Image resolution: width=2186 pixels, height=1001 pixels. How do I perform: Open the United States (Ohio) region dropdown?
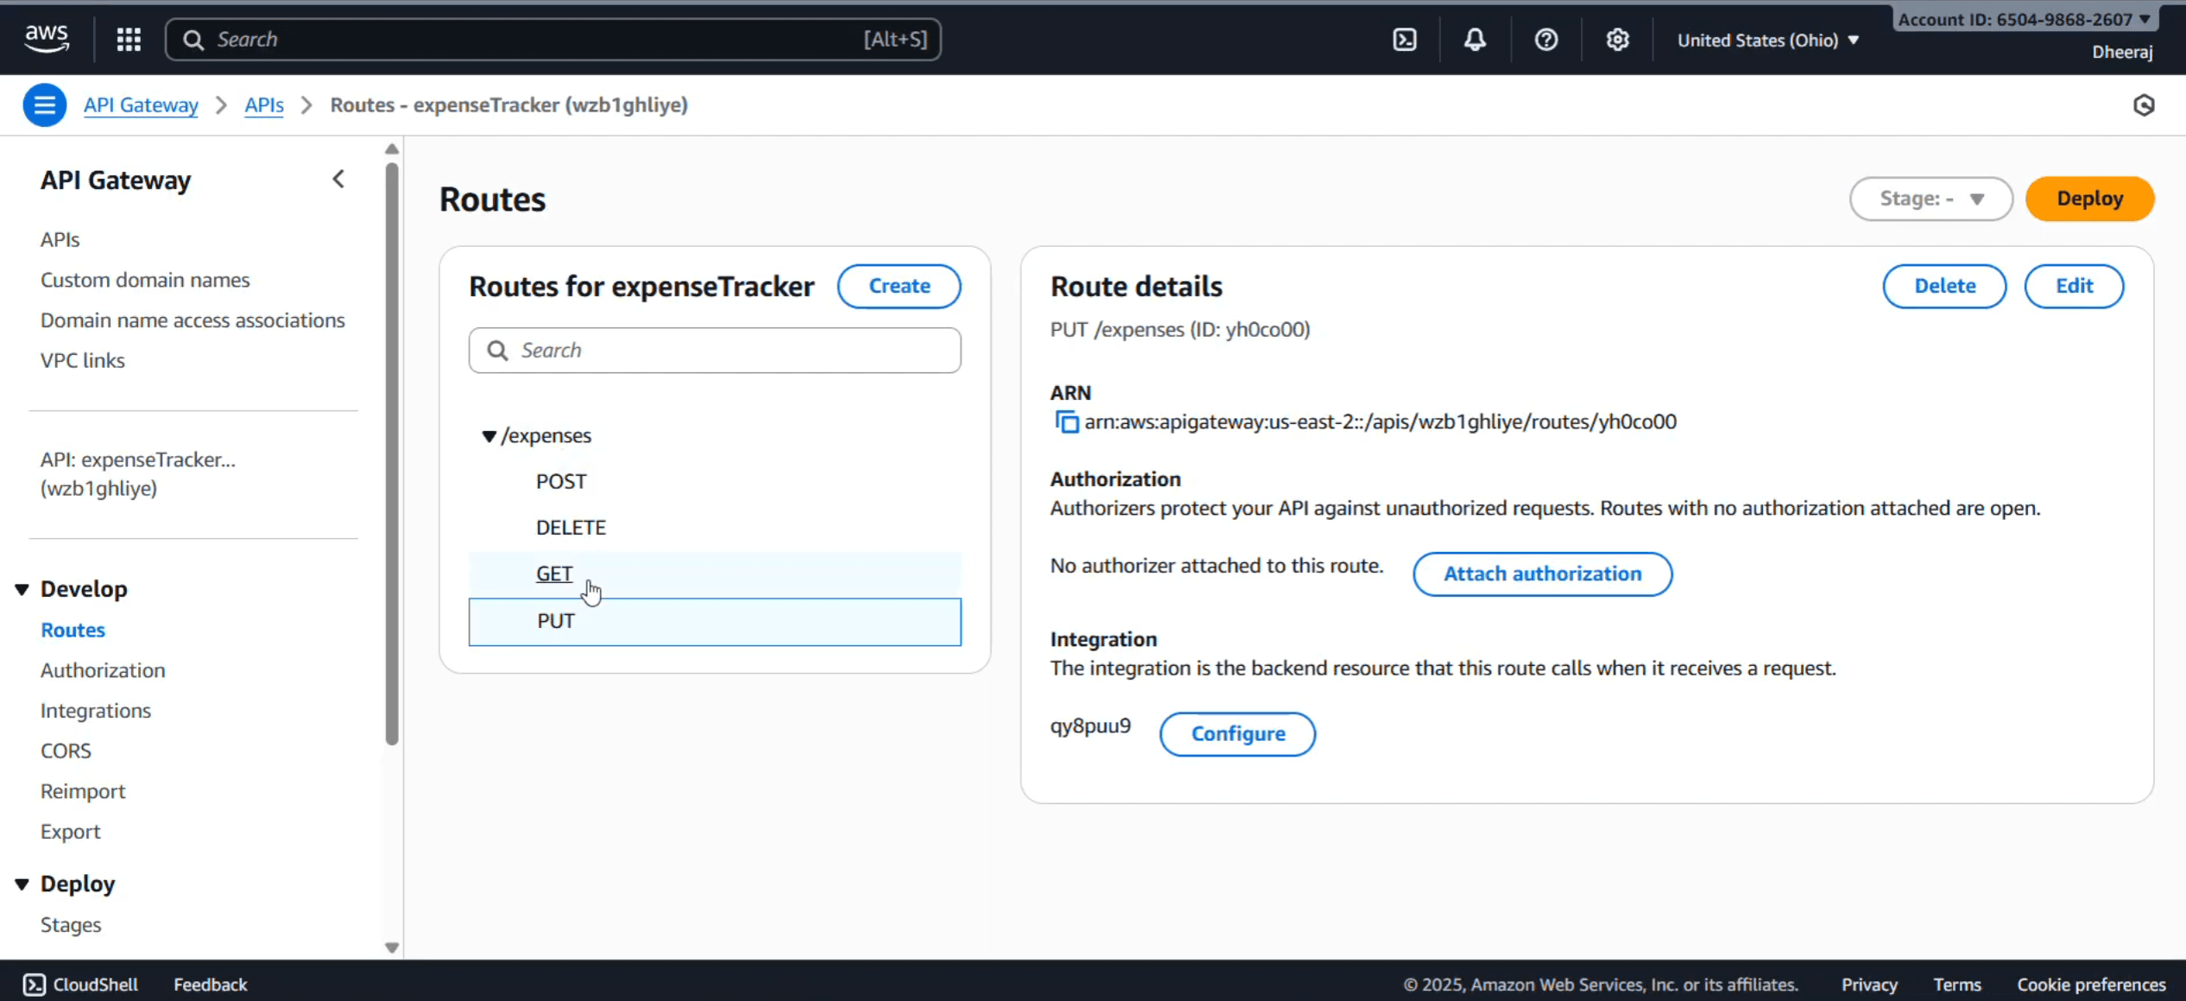1768,41
